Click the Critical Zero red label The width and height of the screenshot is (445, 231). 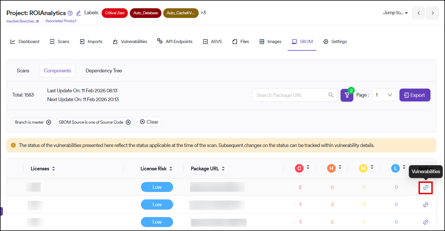tap(115, 13)
